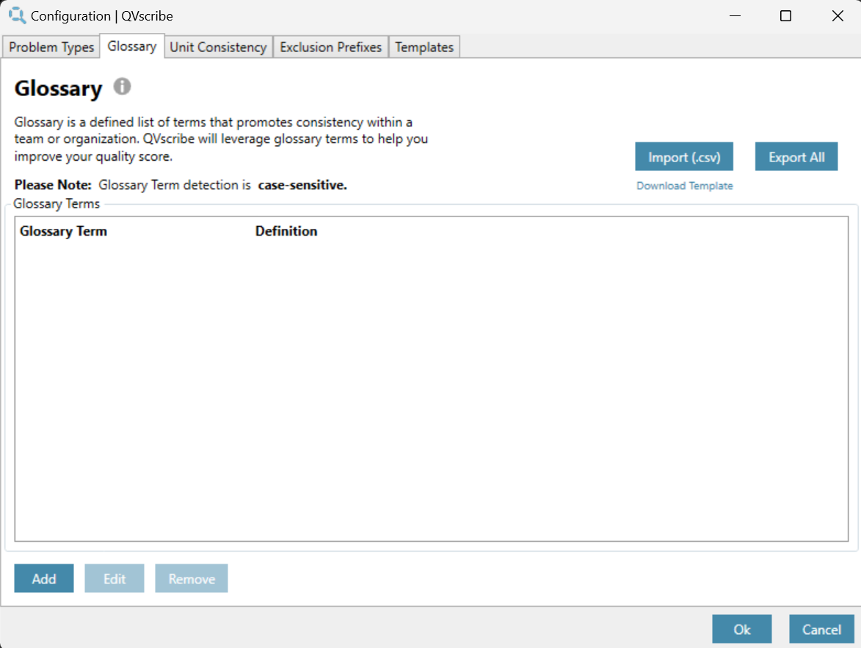The width and height of the screenshot is (861, 648).
Task: Click the Glossary info icon
Action: point(122,87)
